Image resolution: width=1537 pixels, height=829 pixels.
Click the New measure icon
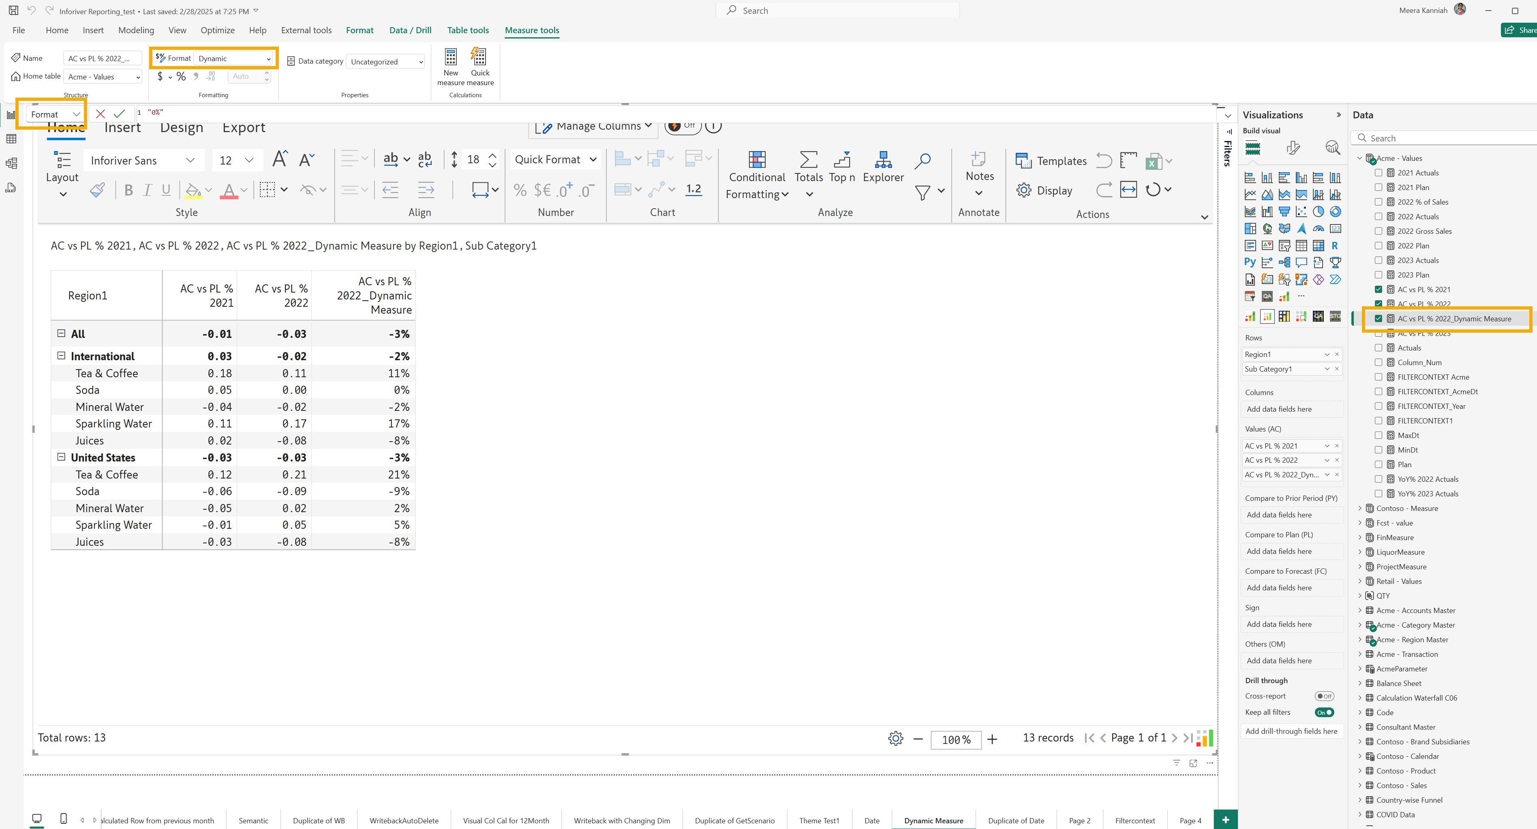tap(450, 57)
